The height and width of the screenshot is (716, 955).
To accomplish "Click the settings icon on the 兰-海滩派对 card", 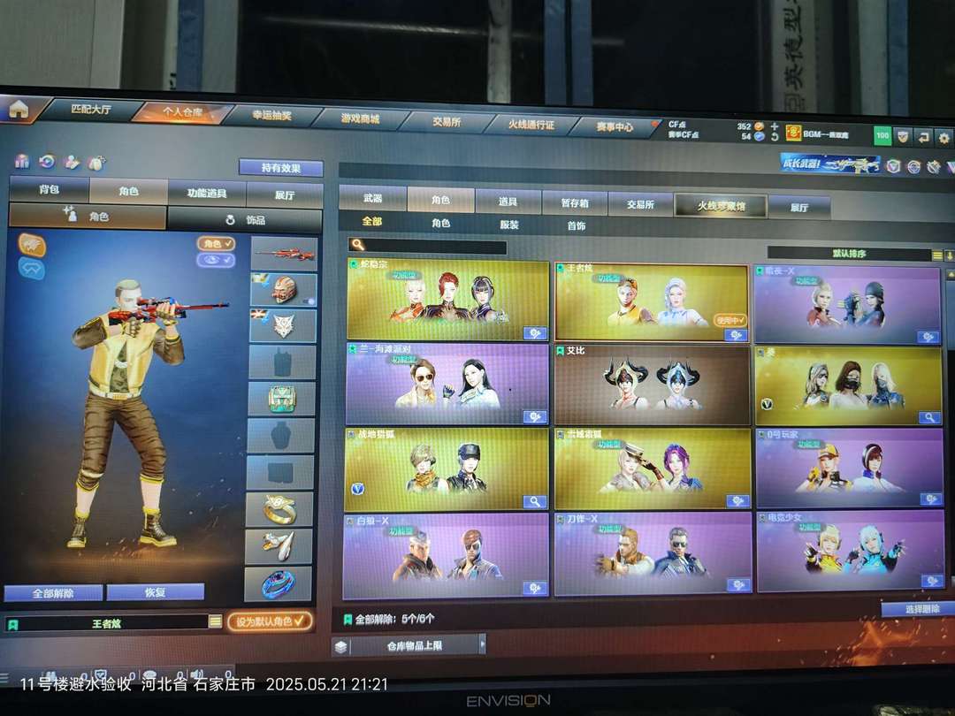I will click(x=535, y=417).
